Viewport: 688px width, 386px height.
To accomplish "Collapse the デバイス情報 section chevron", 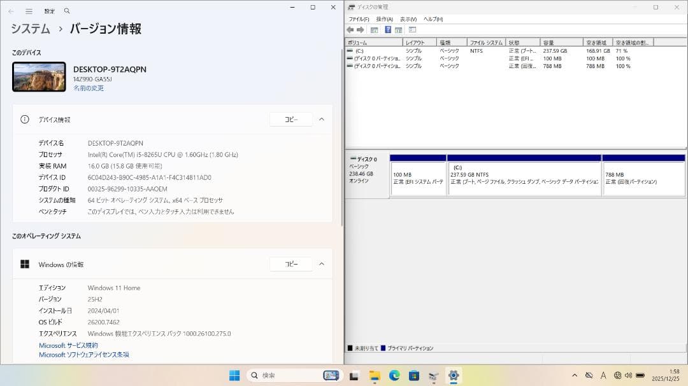I will point(322,119).
